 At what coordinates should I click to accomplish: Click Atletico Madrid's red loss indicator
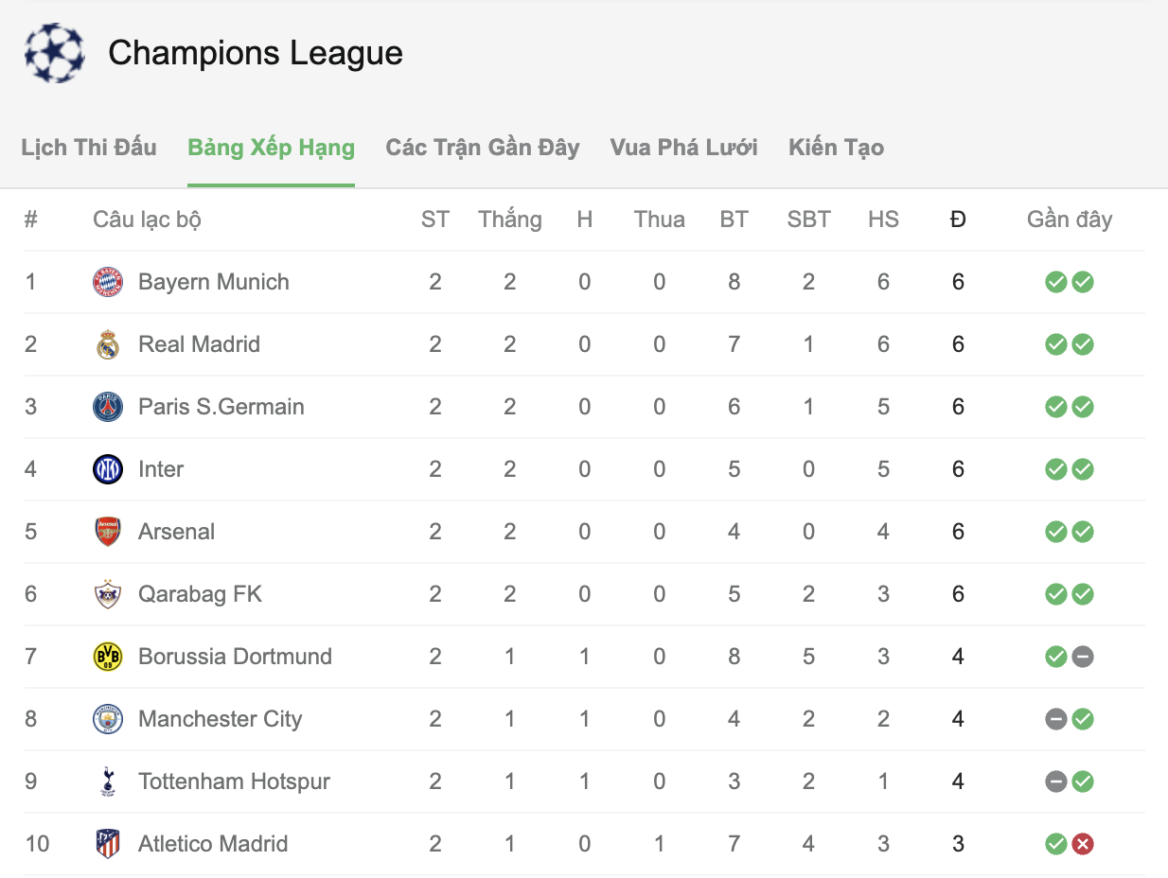coord(1083,844)
